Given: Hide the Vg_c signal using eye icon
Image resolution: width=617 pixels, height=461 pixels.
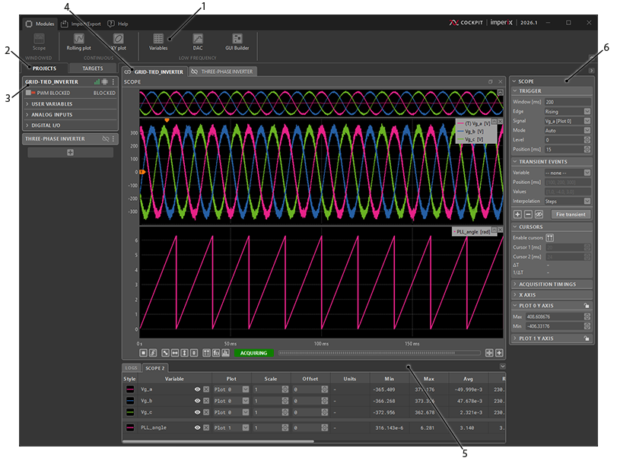Looking at the screenshot, I should point(197,412).
